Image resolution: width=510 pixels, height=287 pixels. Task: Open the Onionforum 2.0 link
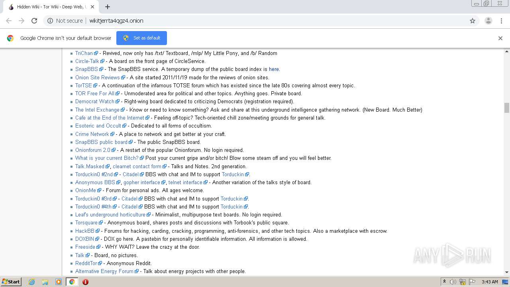pyautogui.click(x=93, y=150)
